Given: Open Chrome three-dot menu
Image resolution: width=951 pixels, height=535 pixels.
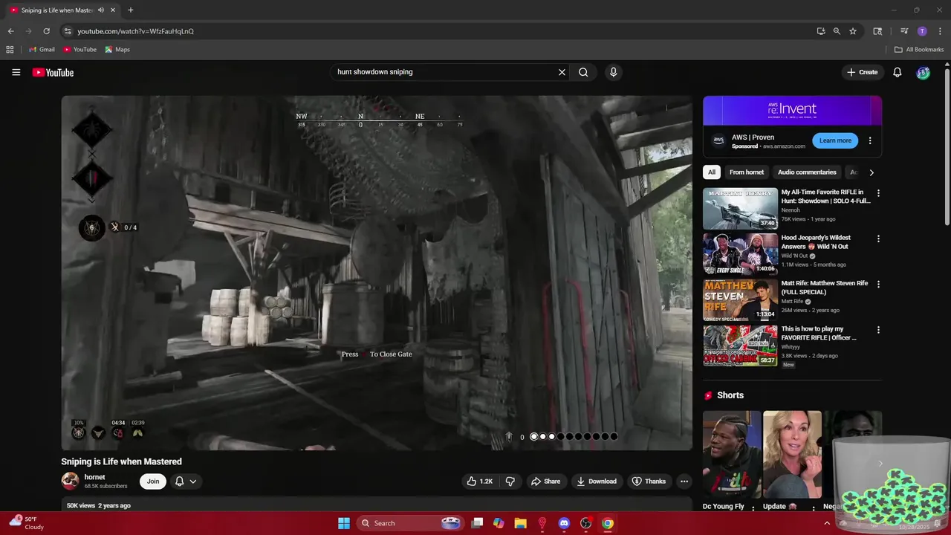Looking at the screenshot, I should (x=940, y=31).
